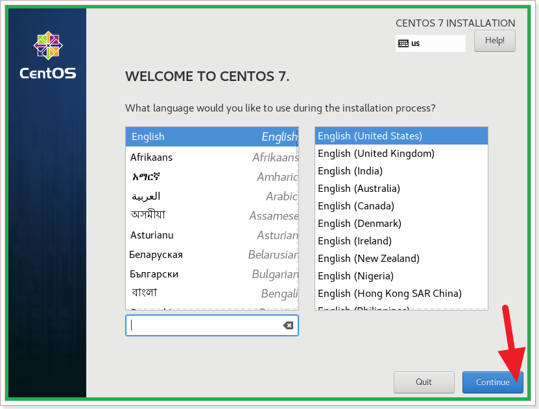Click the Continue button
This screenshot has height=409, width=539.
pyautogui.click(x=492, y=382)
